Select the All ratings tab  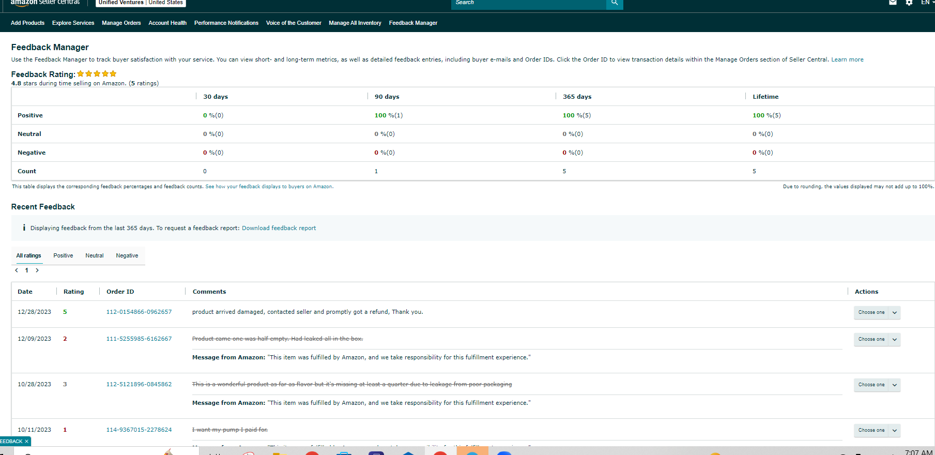click(28, 255)
